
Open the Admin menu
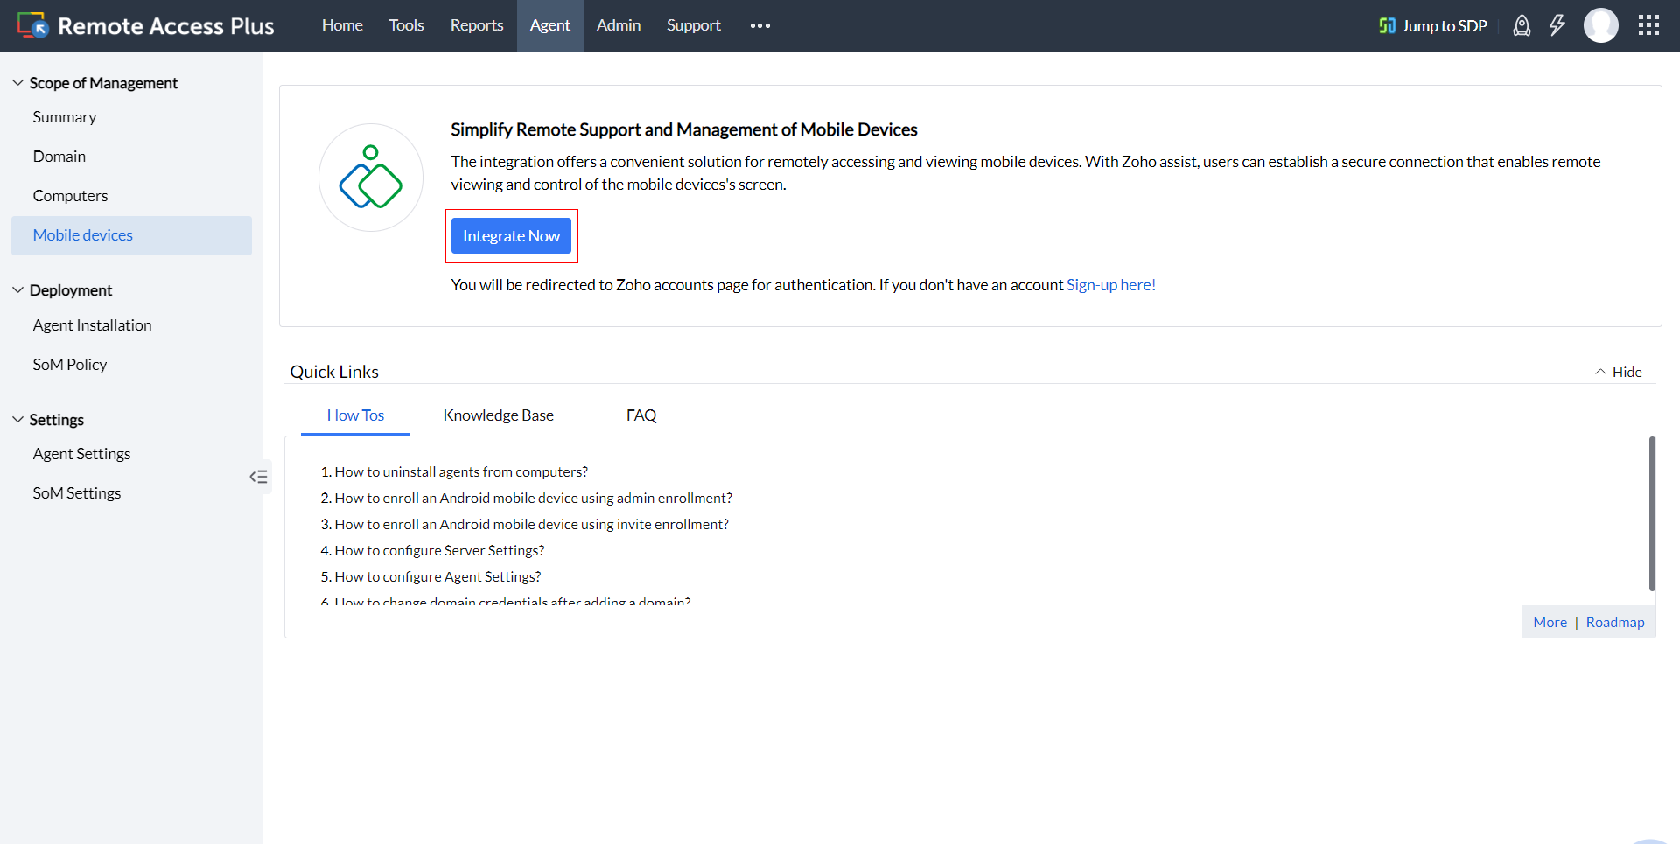[619, 25]
